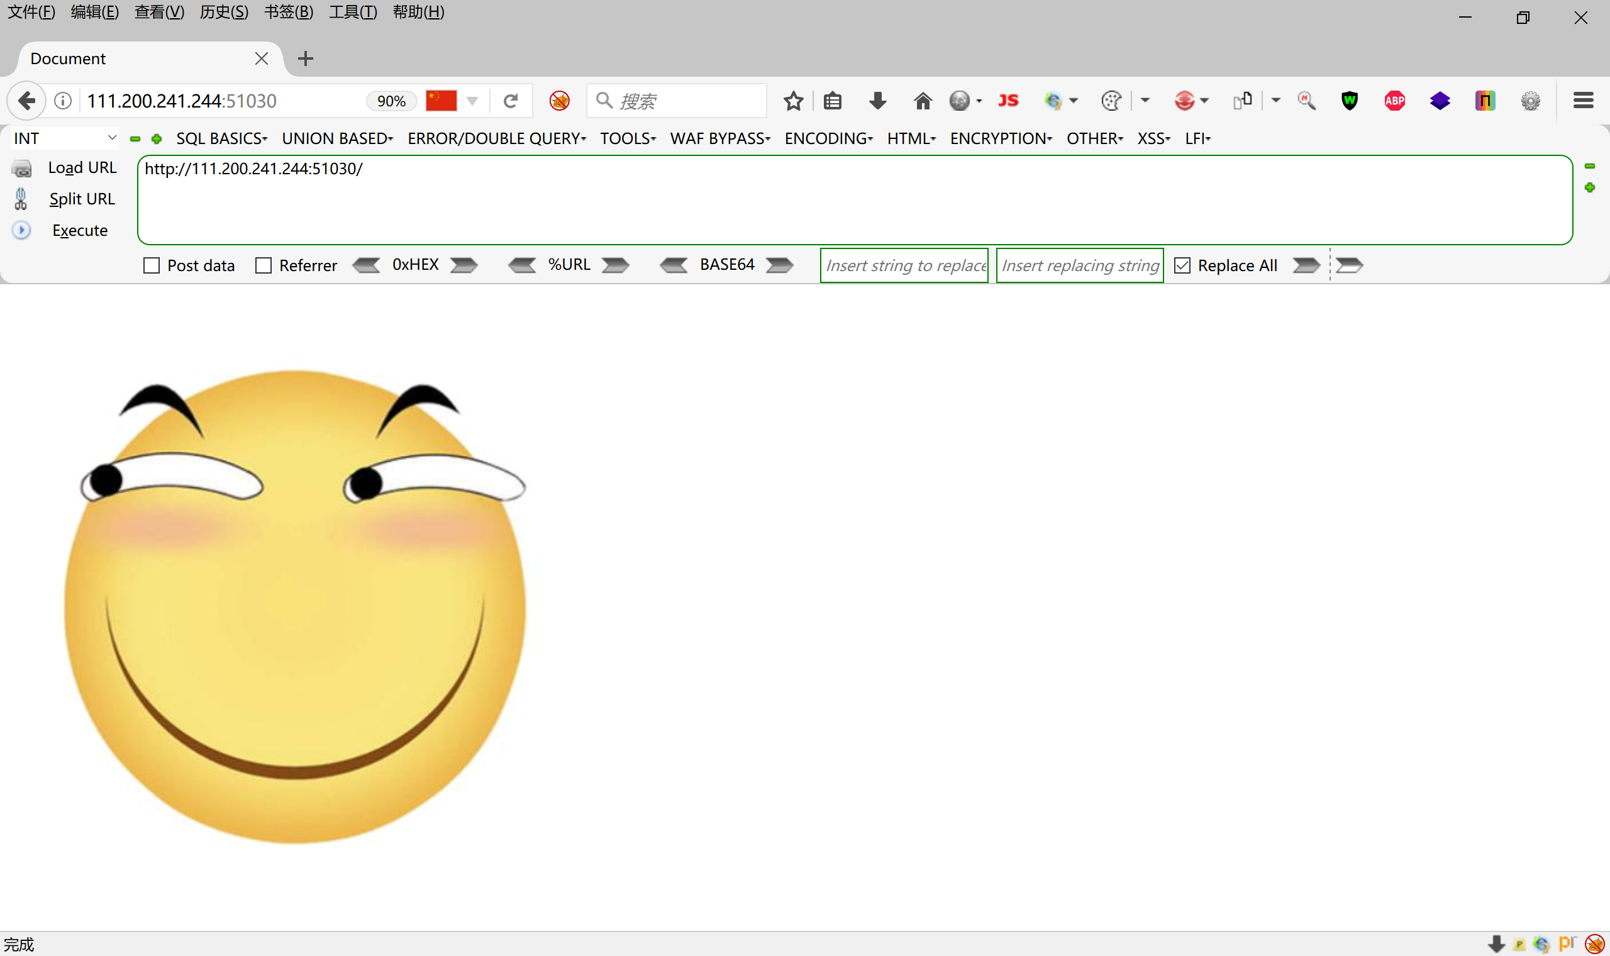
Task: Open the hamburger main menu
Action: (1583, 101)
